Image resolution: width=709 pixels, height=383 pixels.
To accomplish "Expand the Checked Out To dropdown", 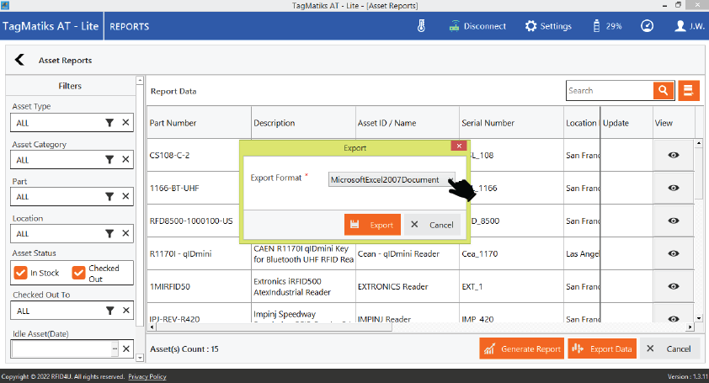I will coord(57,311).
